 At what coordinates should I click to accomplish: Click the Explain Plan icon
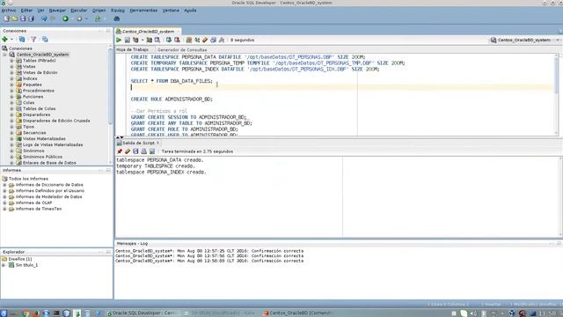(x=135, y=40)
